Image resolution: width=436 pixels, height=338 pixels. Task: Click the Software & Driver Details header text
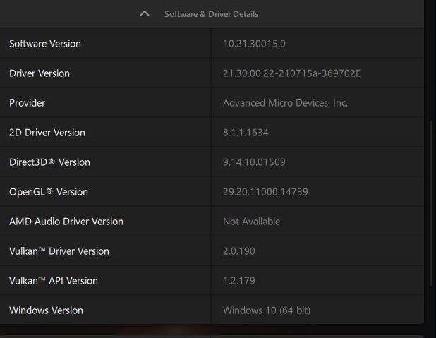[x=211, y=14]
